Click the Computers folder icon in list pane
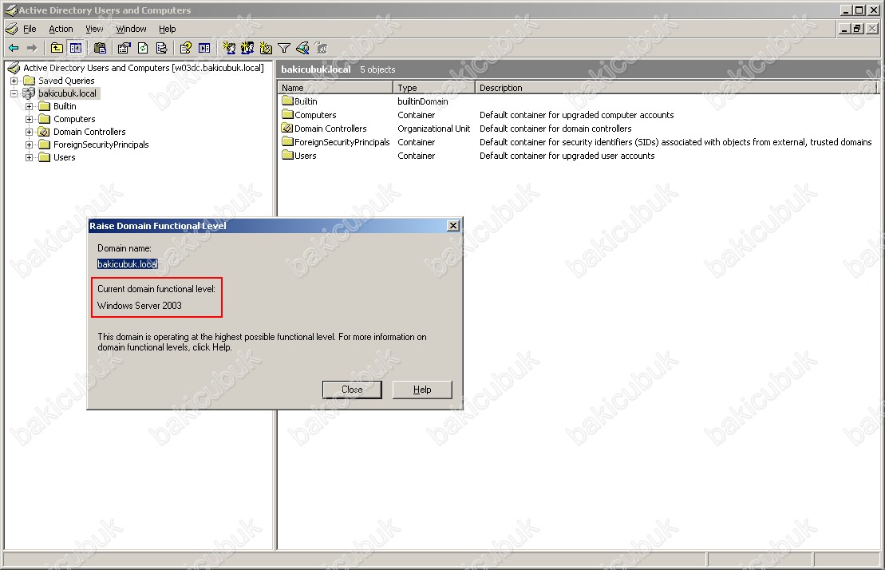885x570 pixels. coord(287,115)
